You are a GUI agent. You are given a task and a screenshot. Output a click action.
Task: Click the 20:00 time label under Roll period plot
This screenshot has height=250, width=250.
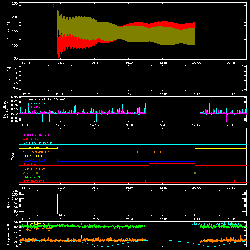click(197, 94)
